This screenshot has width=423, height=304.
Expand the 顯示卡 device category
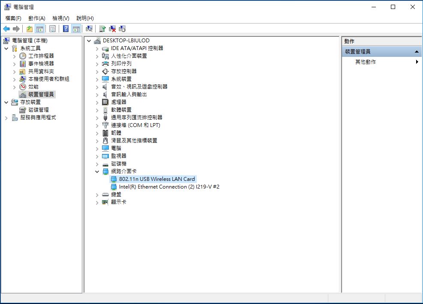(97, 202)
